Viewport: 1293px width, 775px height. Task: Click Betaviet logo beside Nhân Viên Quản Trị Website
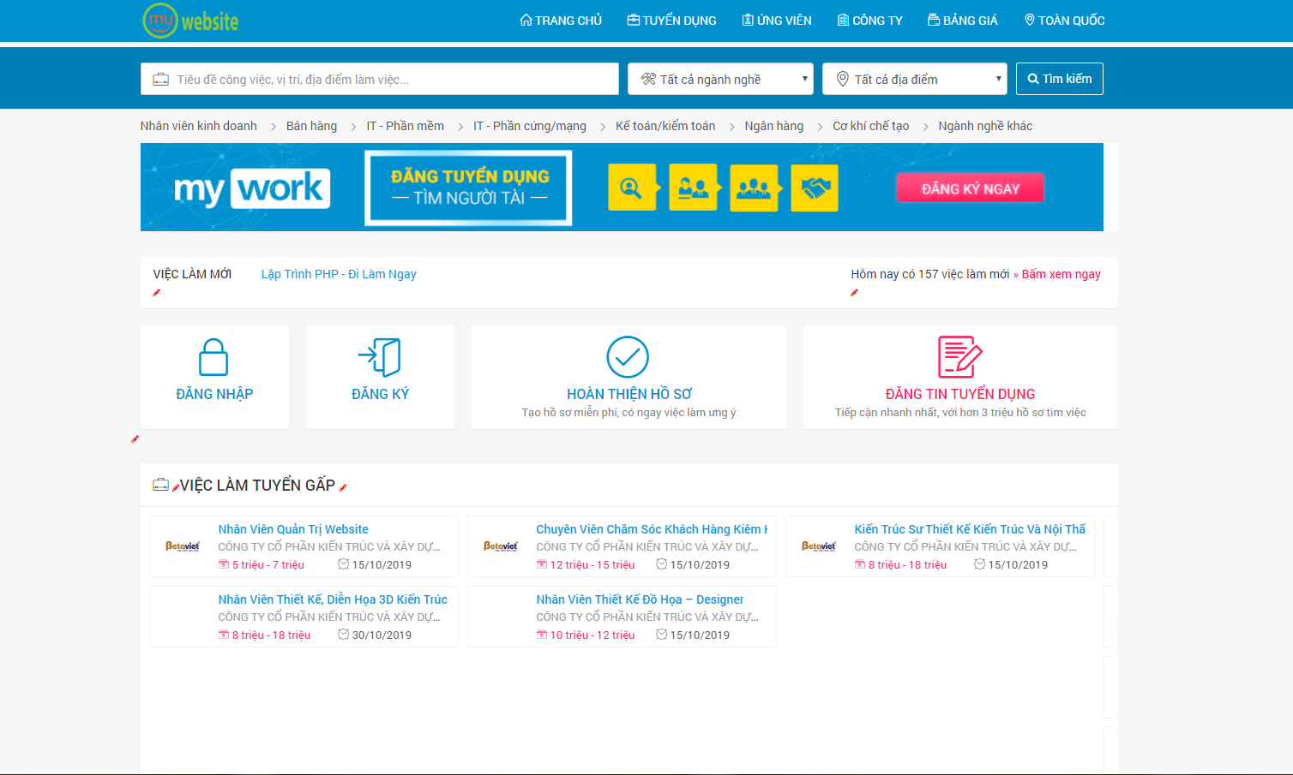(x=183, y=546)
